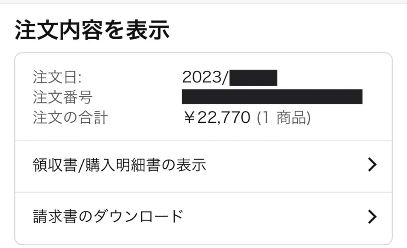Expand the receipt row using its right arrow
The width and height of the screenshot is (407, 248).
(x=373, y=164)
